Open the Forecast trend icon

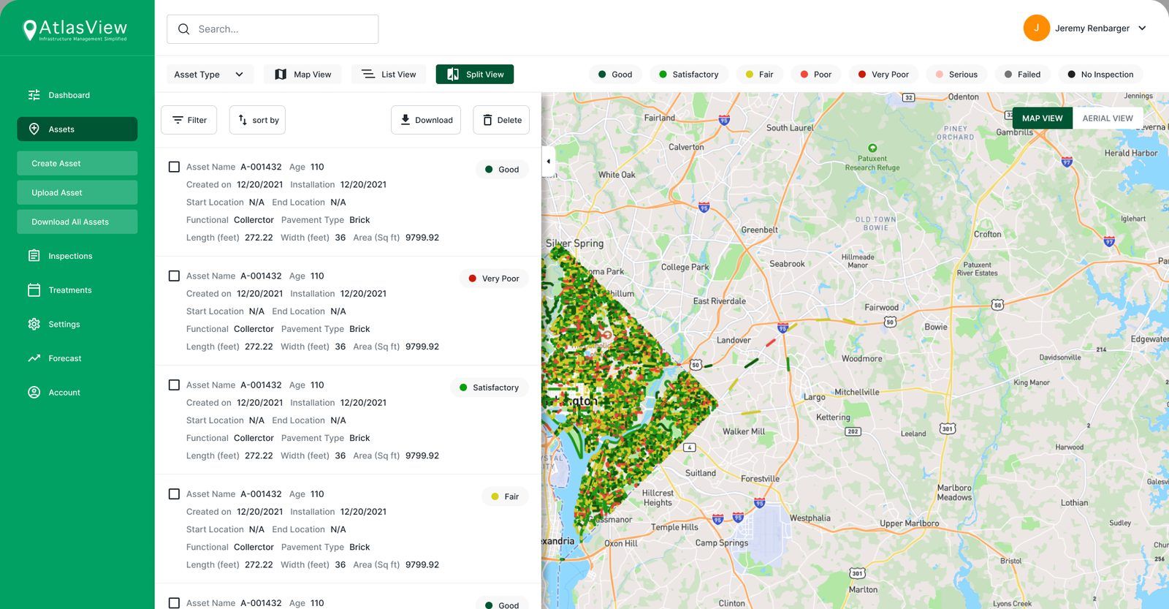(34, 358)
